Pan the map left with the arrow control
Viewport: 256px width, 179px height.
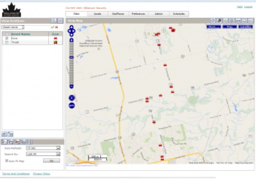tap(69, 31)
